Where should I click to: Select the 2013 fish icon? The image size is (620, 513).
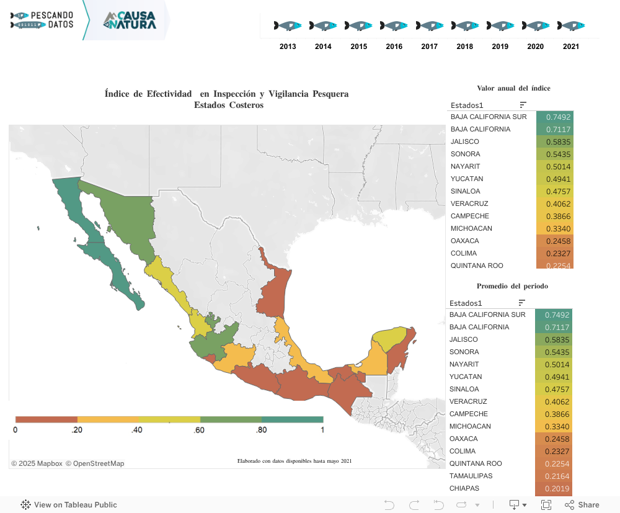click(x=288, y=25)
